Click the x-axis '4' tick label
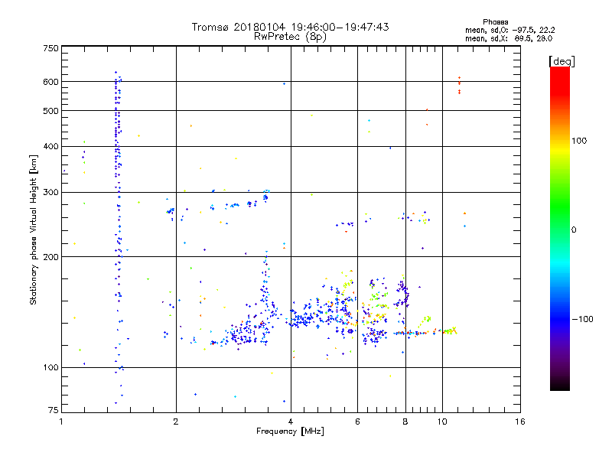 point(291,422)
